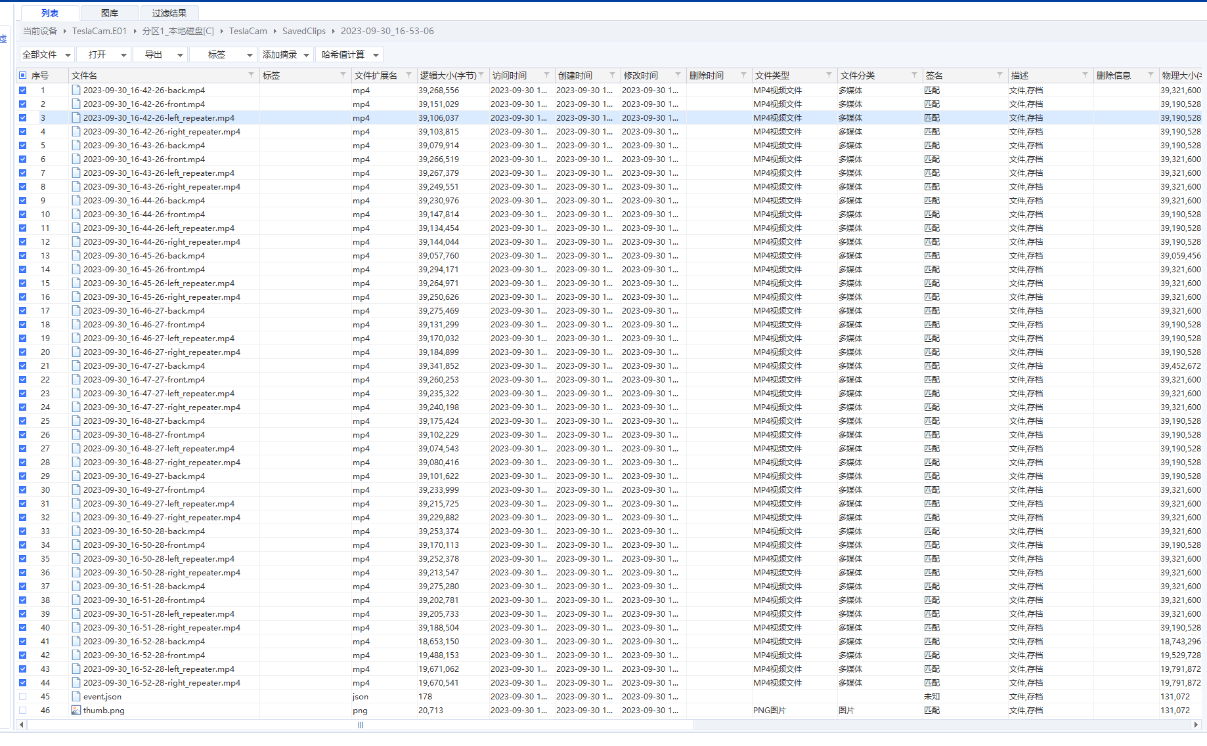The width and height of the screenshot is (1207, 746).
Task: Click physical size value 39,452,672
Action: 1180,365
